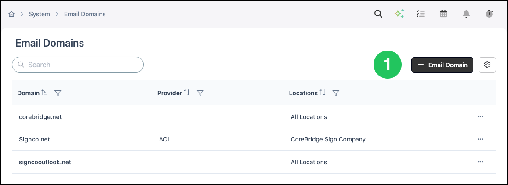The width and height of the screenshot is (508, 185).
Task: Open row actions for signcooutlook.net
Action: 480,162
